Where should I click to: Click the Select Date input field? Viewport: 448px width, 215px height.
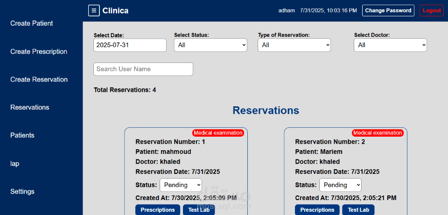(130, 45)
